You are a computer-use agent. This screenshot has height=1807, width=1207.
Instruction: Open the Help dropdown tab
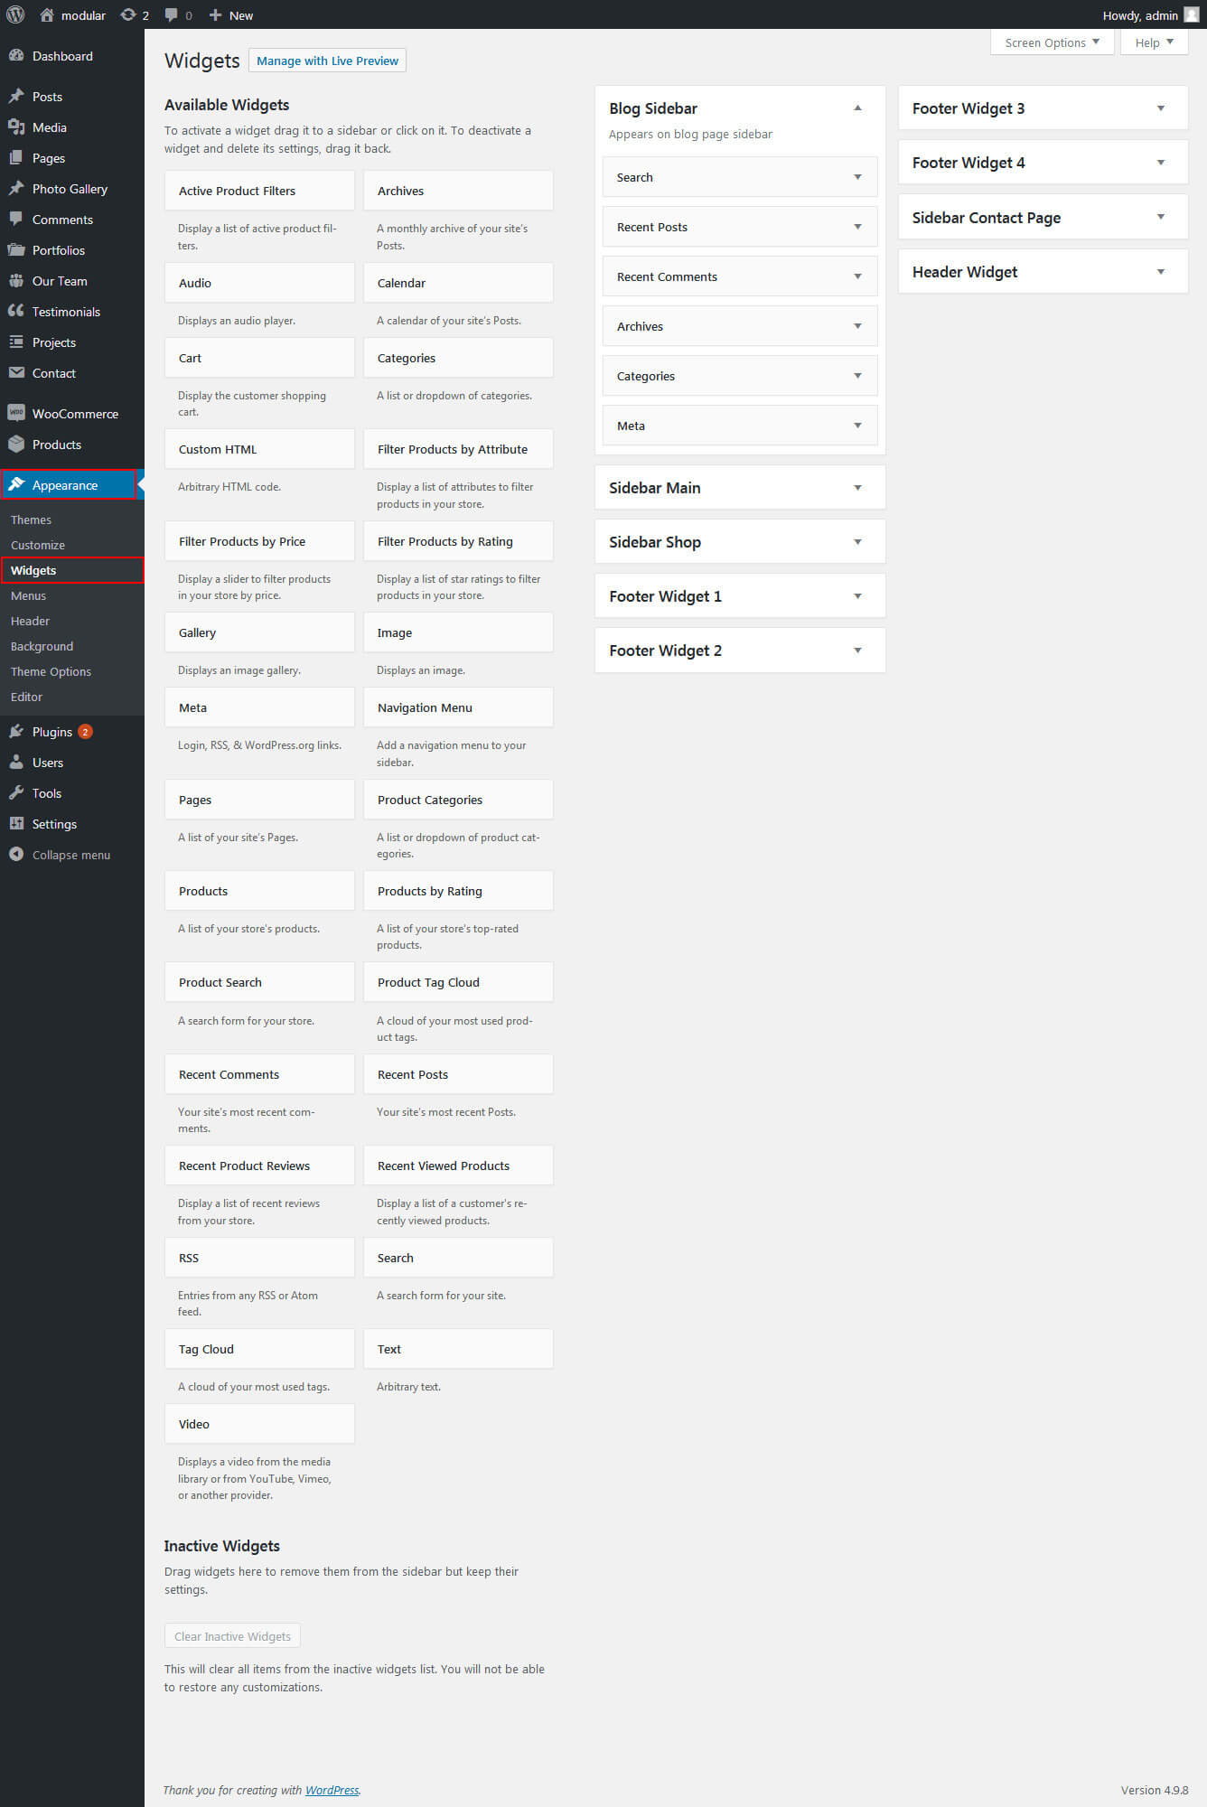(1154, 42)
